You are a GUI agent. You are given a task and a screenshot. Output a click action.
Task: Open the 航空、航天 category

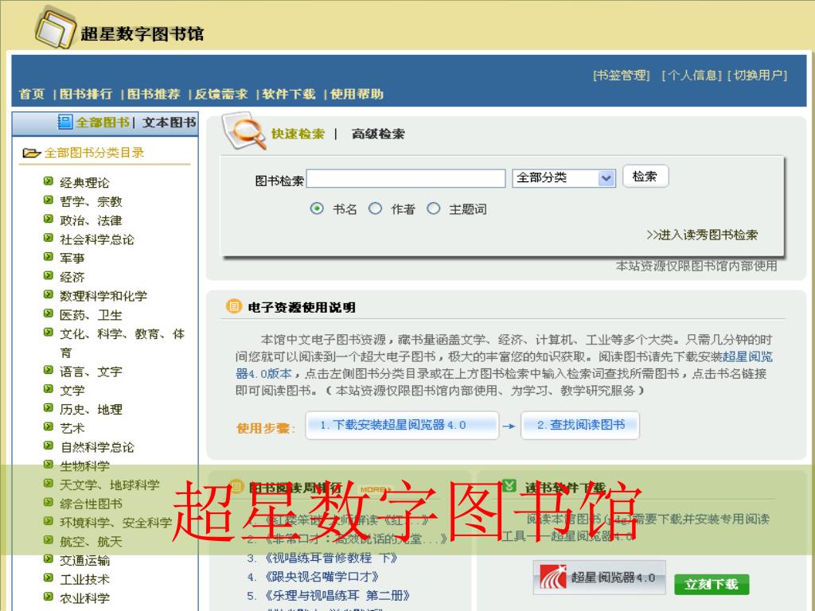(x=91, y=541)
